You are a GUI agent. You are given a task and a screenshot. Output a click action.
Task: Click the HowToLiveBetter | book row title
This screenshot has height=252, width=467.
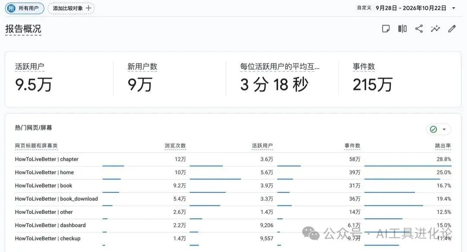tap(44, 185)
